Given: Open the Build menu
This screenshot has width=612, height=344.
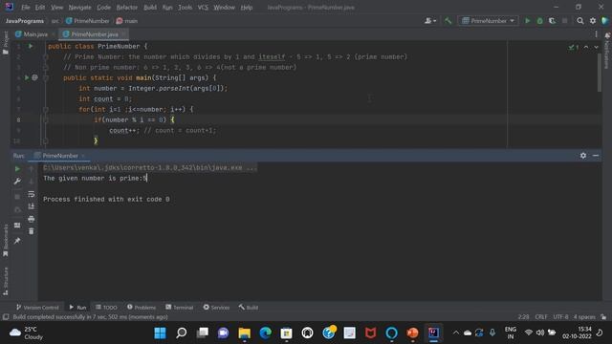Looking at the screenshot, I should click(x=150, y=8).
